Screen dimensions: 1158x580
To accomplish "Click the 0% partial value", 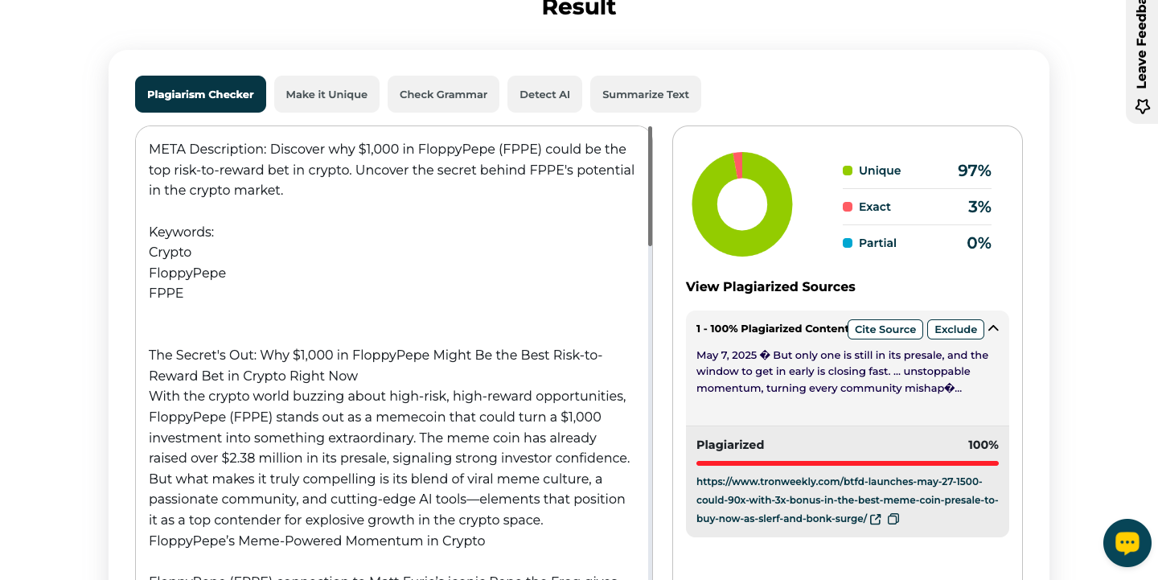I will (x=979, y=243).
